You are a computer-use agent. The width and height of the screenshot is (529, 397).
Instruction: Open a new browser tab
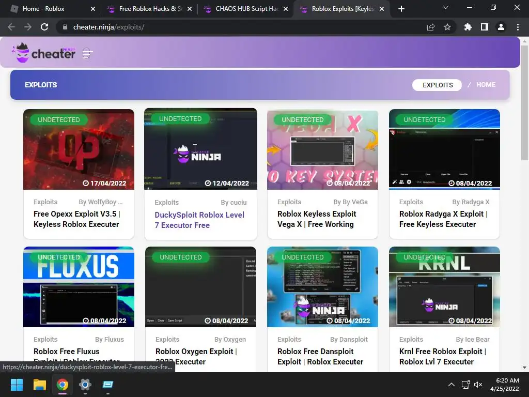(x=401, y=9)
